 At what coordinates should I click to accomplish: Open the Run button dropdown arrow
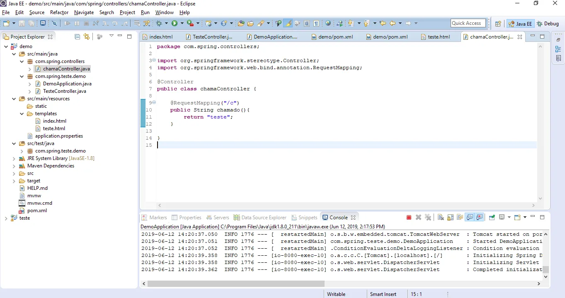tap(182, 24)
